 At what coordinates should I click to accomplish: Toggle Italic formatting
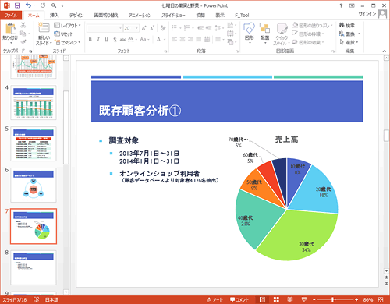98,40
